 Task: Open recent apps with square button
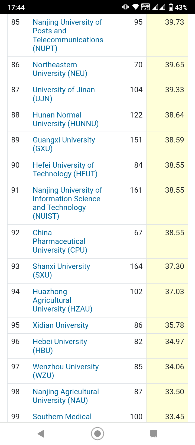point(154,434)
